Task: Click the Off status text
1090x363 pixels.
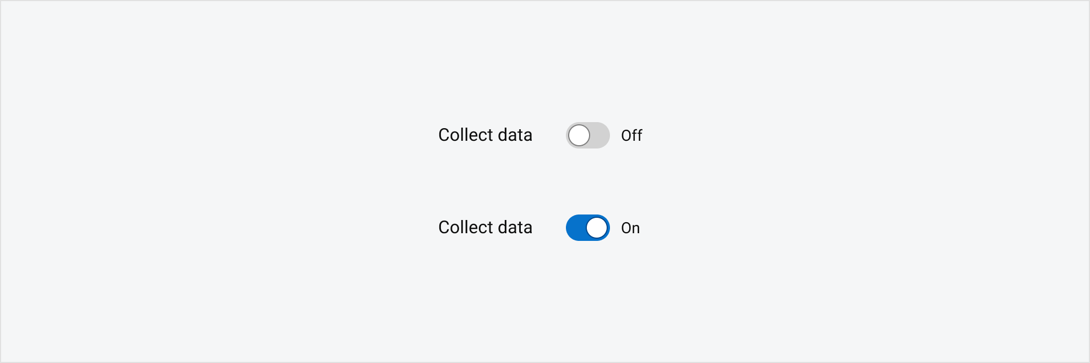Action: (632, 135)
